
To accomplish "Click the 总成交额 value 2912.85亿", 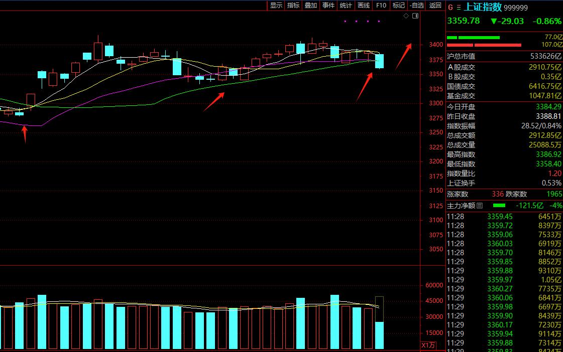I will tap(545, 135).
